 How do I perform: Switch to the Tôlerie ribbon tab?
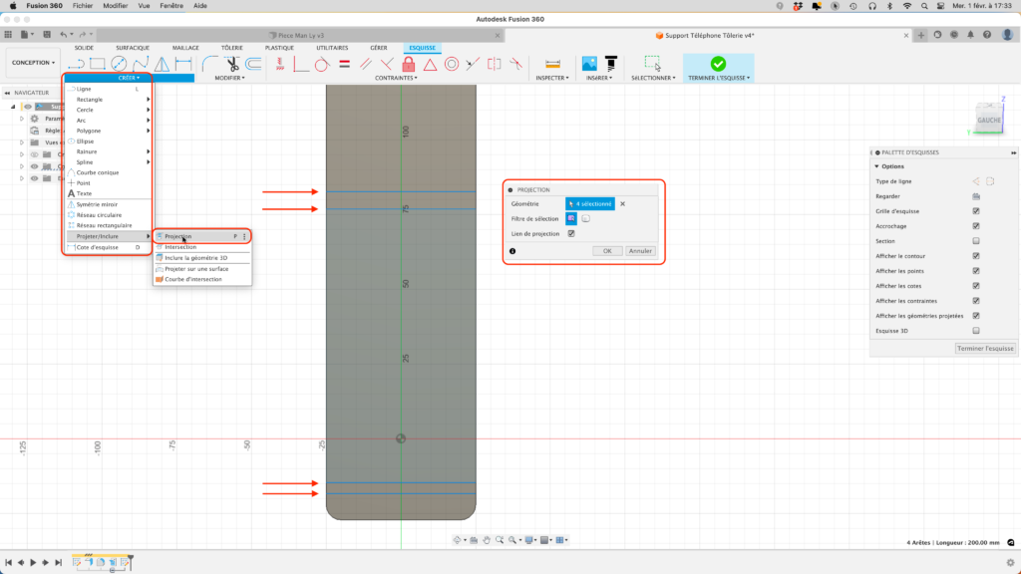pyautogui.click(x=231, y=48)
